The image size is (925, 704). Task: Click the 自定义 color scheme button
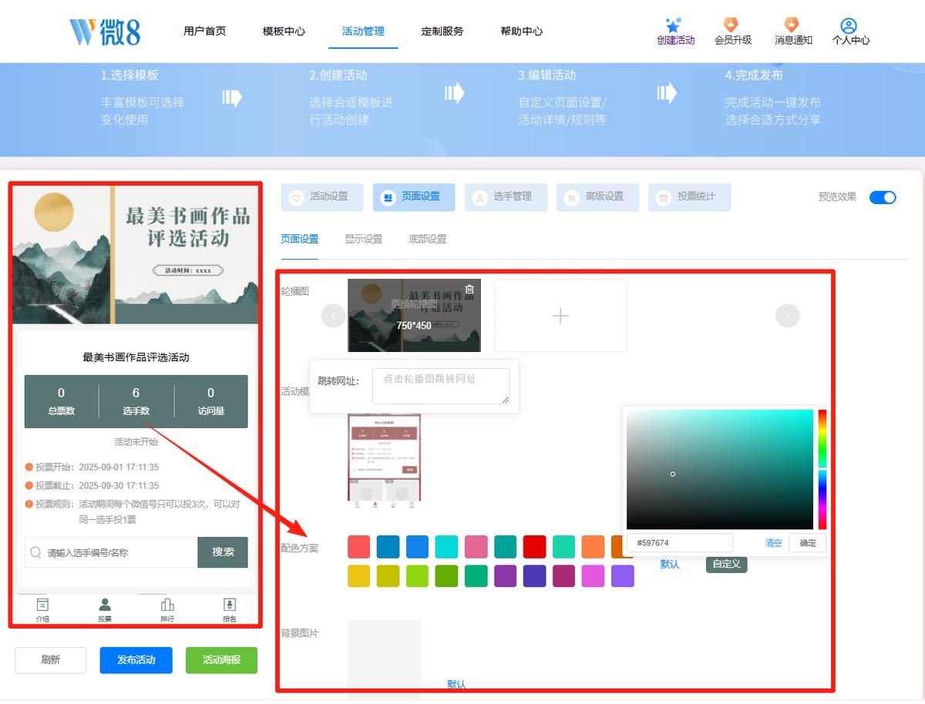coord(727,565)
